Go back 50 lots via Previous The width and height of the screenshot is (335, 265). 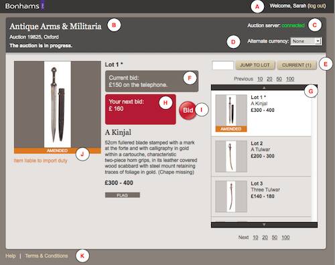coord(279,79)
